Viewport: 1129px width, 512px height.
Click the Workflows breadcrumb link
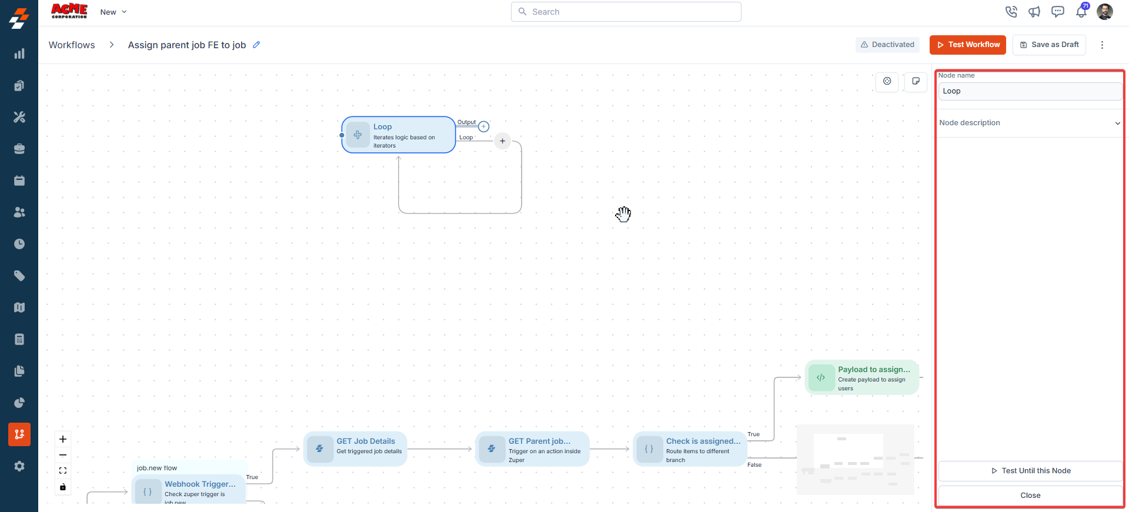pos(72,45)
